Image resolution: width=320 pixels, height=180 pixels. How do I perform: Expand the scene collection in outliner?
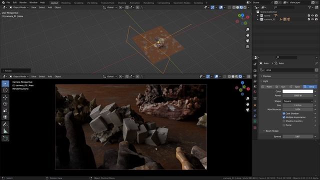coord(258,15)
